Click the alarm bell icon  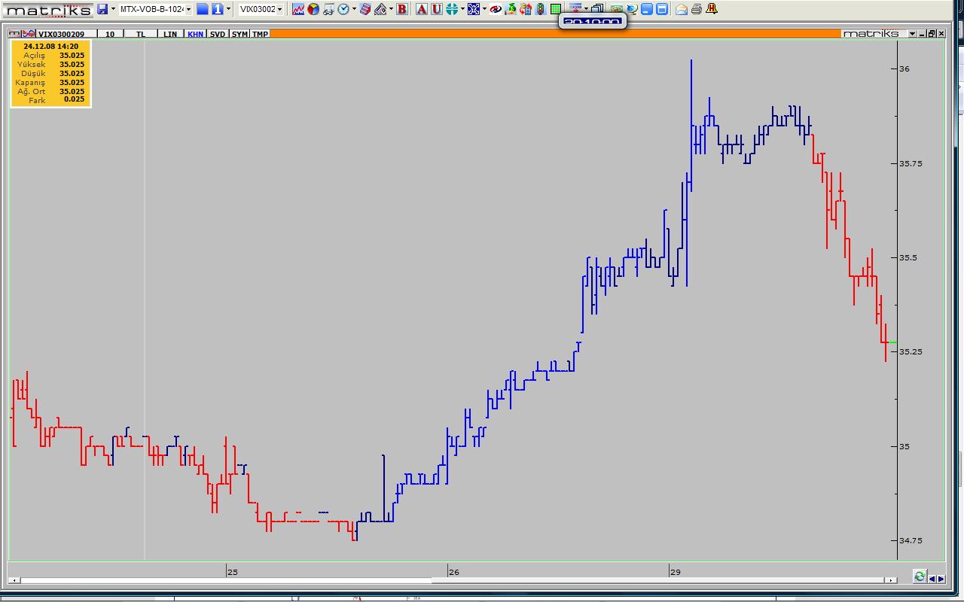point(712,9)
